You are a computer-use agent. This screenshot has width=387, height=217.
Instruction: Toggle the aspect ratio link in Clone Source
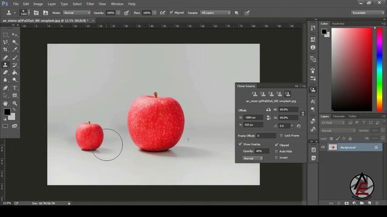tap(303, 114)
